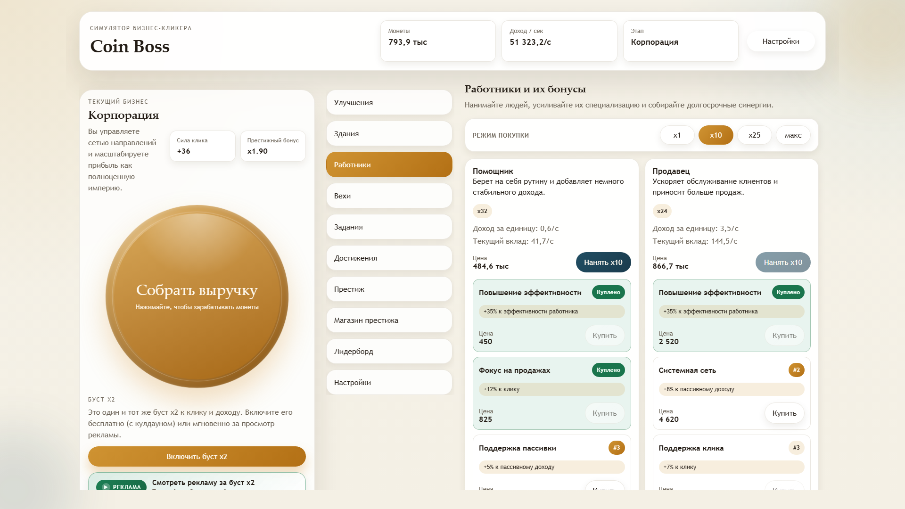905x509 pixels.
Task: Buy the Системная сеть upgrade
Action: (784, 413)
